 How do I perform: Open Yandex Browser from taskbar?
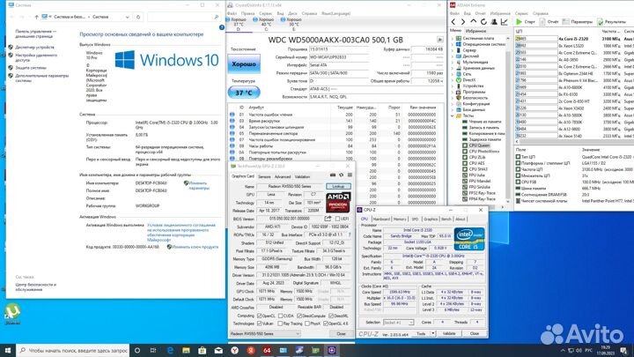(234, 350)
